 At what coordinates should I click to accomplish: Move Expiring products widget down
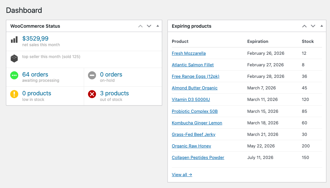point(313,26)
